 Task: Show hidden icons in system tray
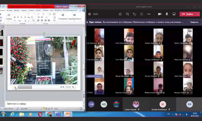click(x=172, y=114)
